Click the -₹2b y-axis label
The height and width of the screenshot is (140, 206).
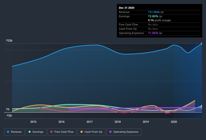click(x=9, y=115)
